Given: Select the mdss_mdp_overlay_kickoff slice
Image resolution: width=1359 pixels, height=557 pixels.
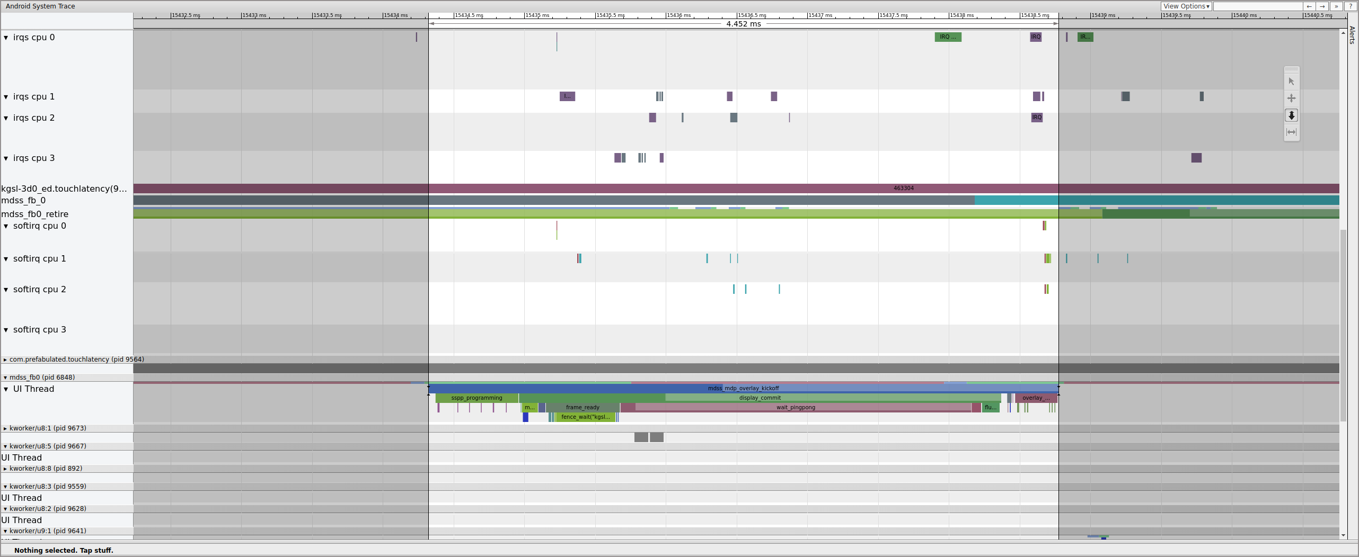Looking at the screenshot, I should pyautogui.click(x=744, y=388).
